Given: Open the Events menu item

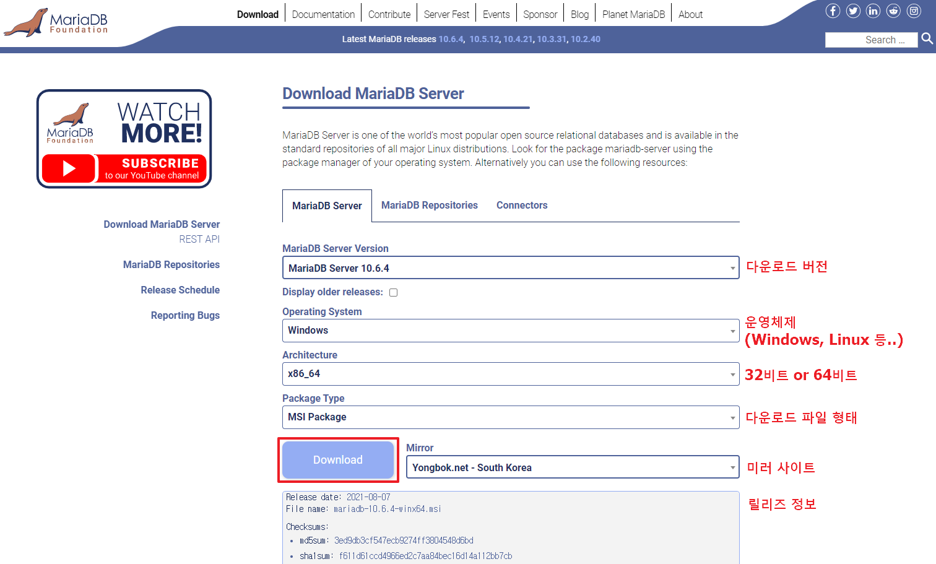Looking at the screenshot, I should pyautogui.click(x=496, y=14).
